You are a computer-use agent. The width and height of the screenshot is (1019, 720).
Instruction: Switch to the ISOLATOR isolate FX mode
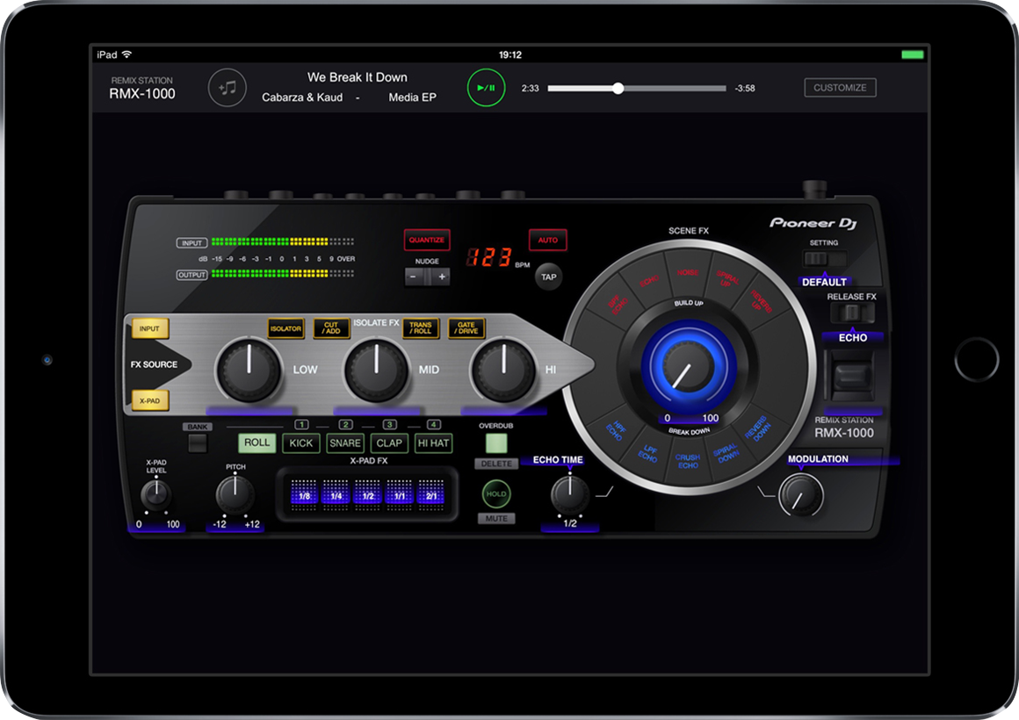(x=285, y=329)
